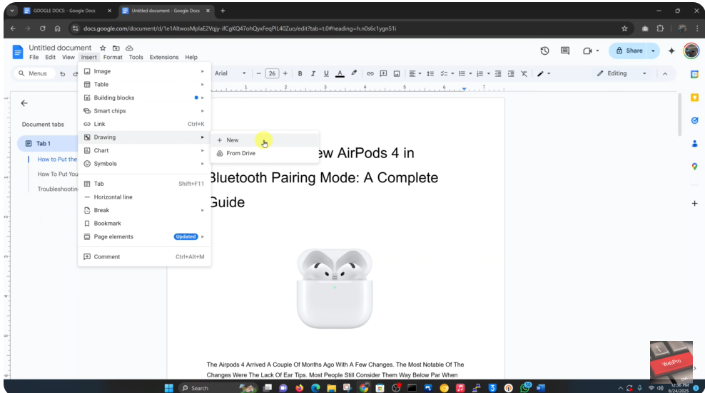Open Contacts side panel
The image size is (705, 393).
(x=695, y=144)
